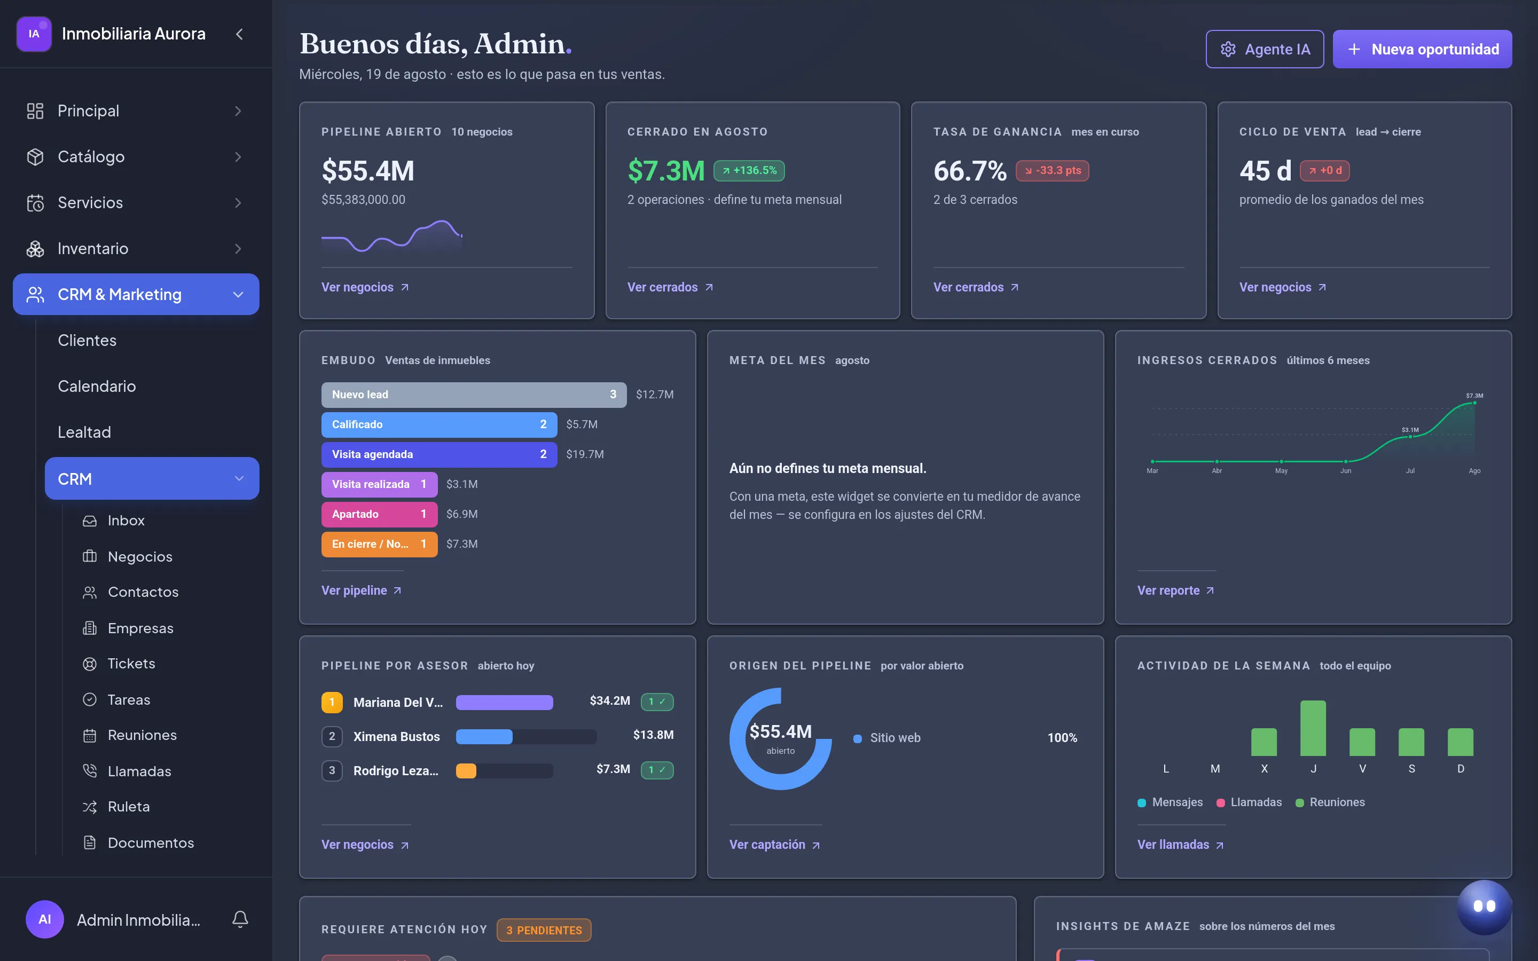Click the Reuniones legend item
This screenshot has height=961, width=1538.
[x=1330, y=802]
